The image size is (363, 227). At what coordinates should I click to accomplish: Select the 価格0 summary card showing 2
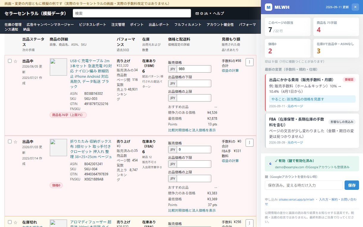coord(287,48)
